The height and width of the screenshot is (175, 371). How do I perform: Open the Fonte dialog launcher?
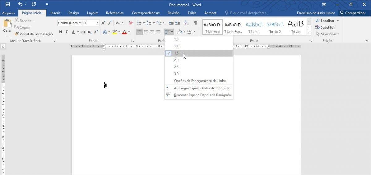point(133,41)
